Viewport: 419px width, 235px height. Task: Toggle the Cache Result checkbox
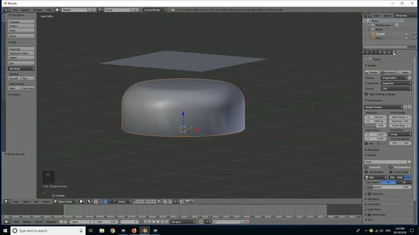tap(391, 172)
